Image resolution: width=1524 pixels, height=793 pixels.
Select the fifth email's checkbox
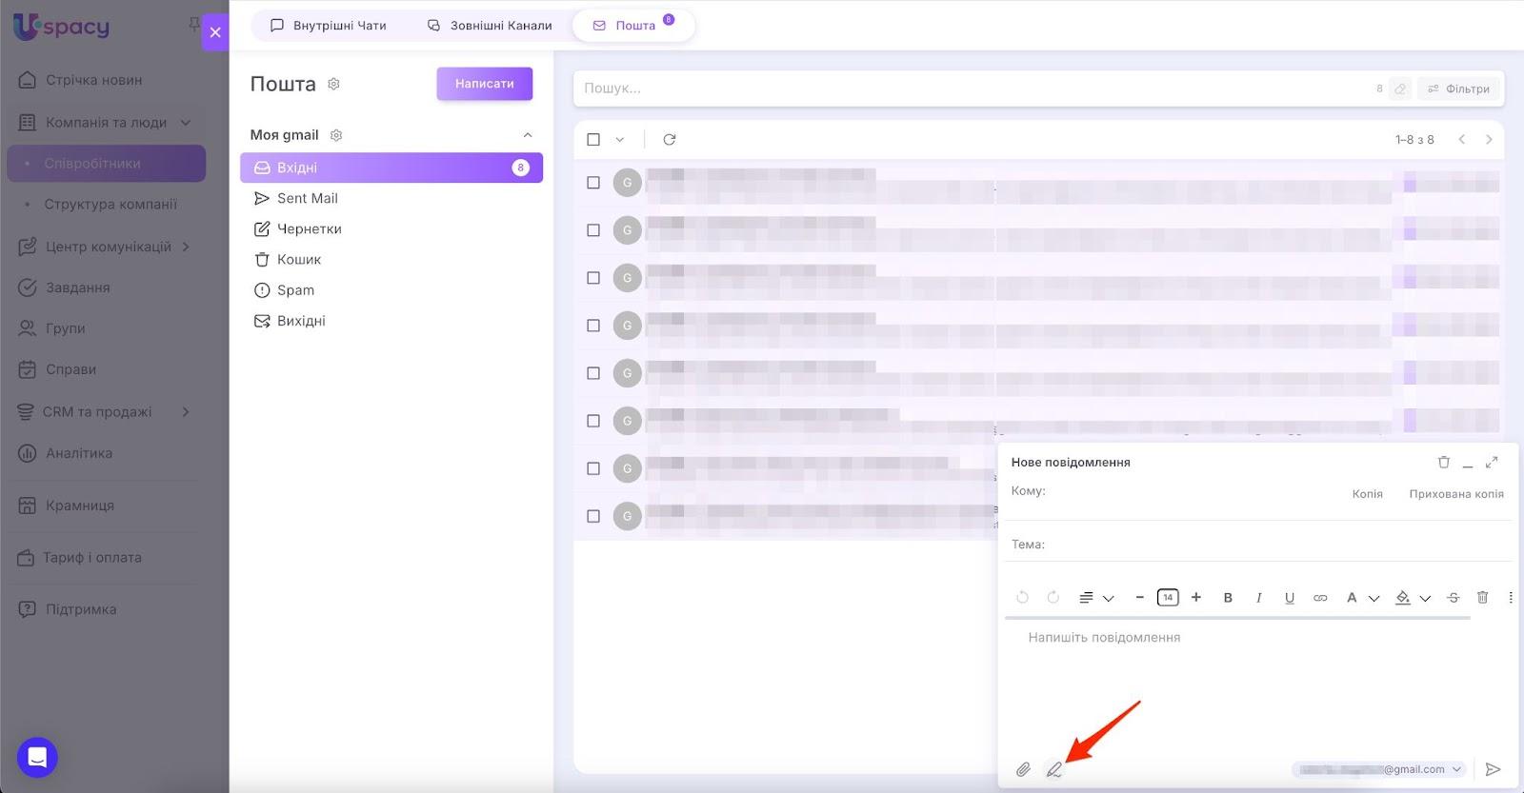(593, 373)
